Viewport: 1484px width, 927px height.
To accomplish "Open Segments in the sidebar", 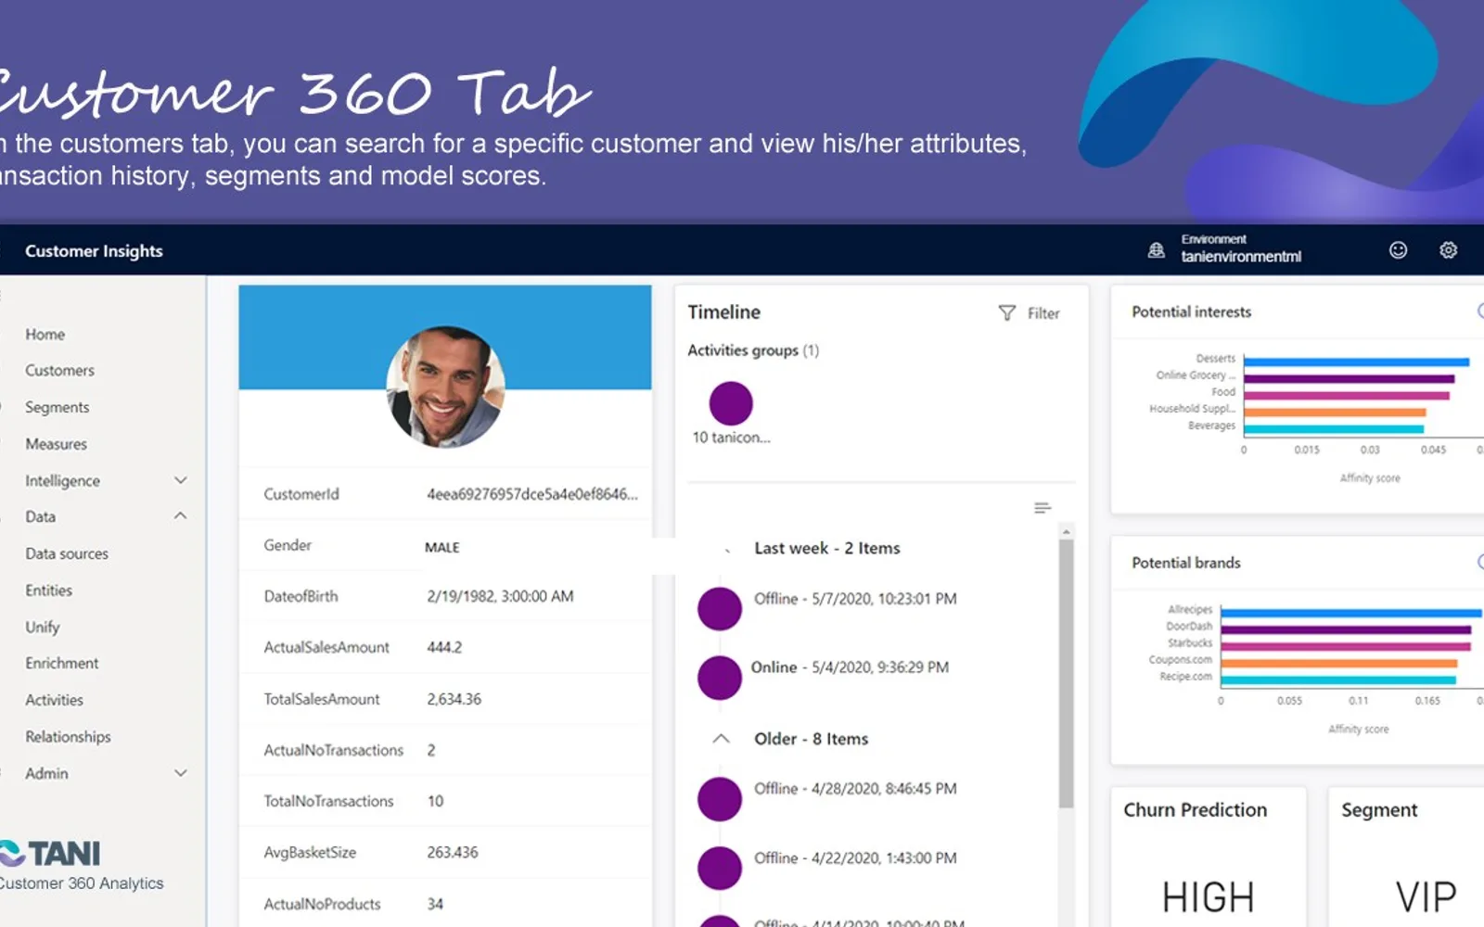I will [x=58, y=407].
